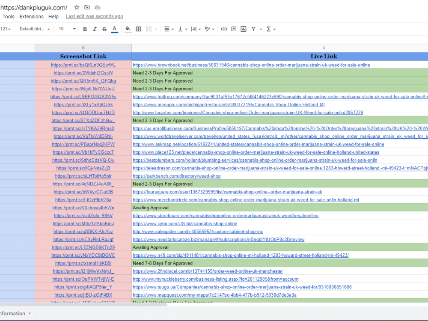Toggle italic formatting
This screenshot has width=428, height=321.
coord(95,29)
